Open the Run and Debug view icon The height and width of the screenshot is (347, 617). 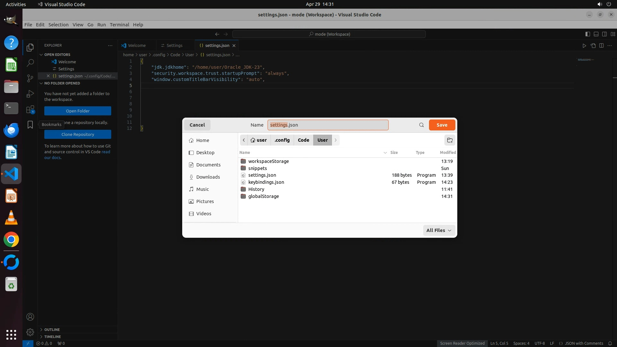click(x=30, y=94)
